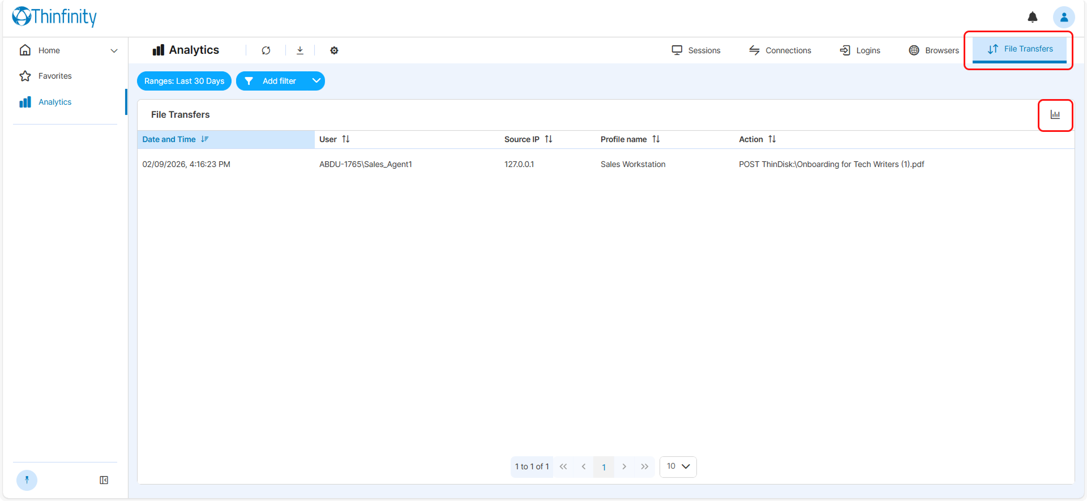Click the timestamp 02/09/2026, 4:16:23 PM
1087x501 pixels.
[186, 164]
